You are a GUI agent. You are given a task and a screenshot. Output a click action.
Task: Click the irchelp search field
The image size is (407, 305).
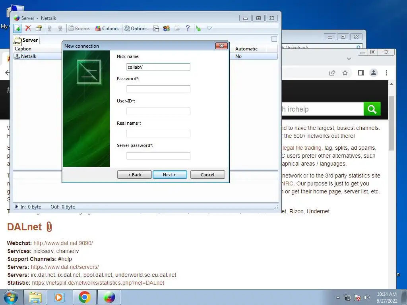(322, 109)
